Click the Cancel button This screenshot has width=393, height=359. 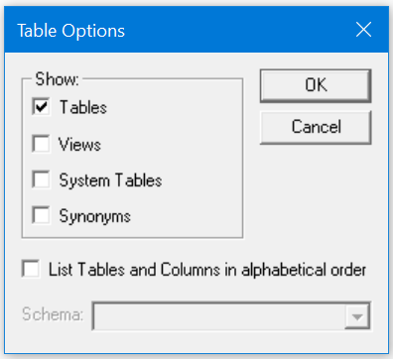[x=316, y=127]
